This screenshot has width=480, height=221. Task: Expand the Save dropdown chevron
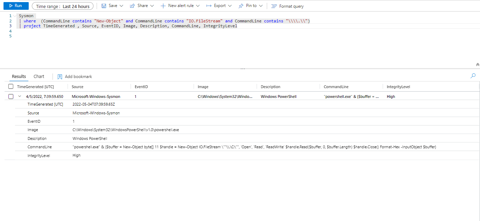pos(121,6)
